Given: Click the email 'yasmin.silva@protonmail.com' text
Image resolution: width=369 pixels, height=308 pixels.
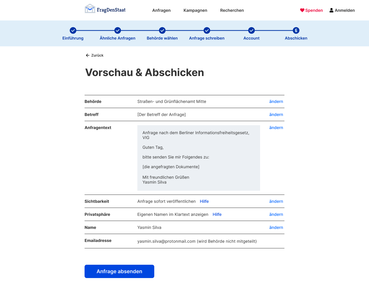Looking at the screenshot, I should (167, 241).
